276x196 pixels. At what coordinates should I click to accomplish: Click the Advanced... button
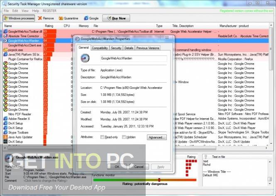[x=156, y=137]
